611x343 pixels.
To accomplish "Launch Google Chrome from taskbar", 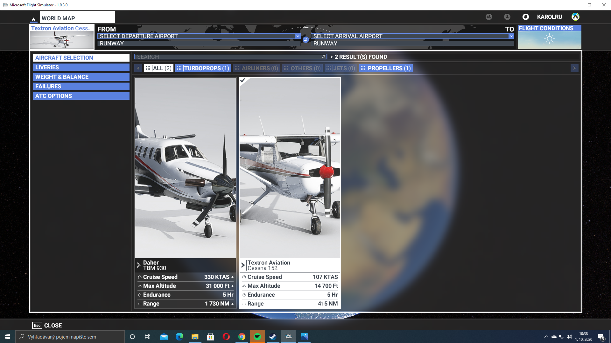I will click(242, 337).
